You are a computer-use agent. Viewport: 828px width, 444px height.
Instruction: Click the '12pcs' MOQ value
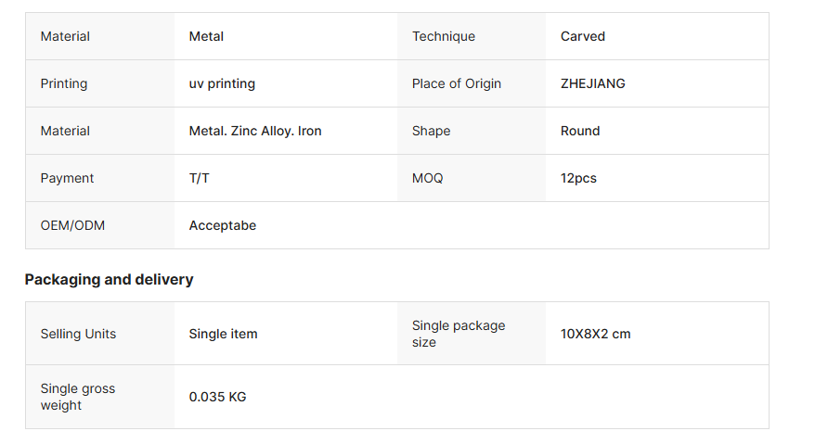click(578, 178)
